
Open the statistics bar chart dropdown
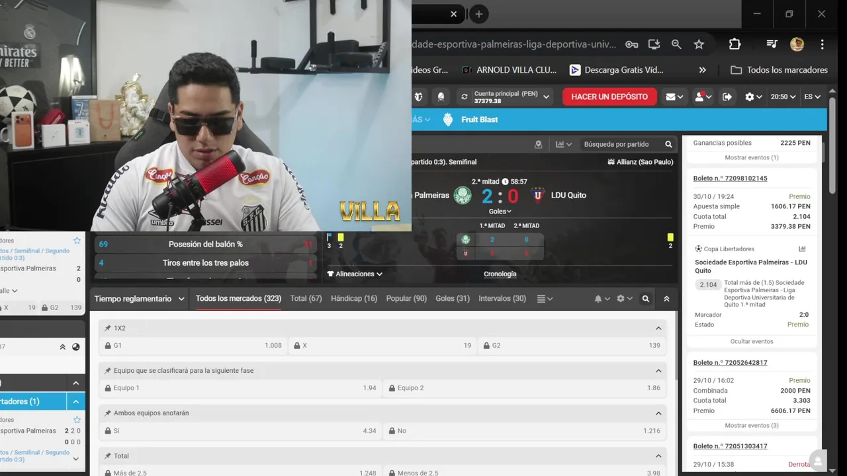pos(564,144)
